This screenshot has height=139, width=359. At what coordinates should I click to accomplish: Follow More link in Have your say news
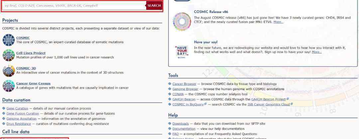tap(317, 52)
